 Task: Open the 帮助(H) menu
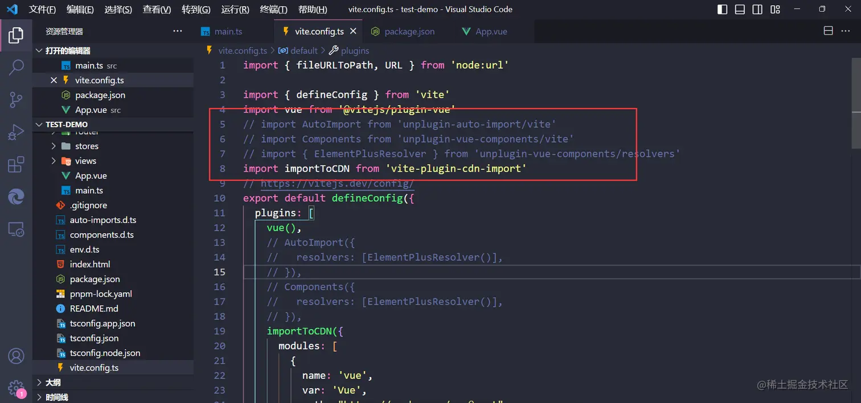click(x=313, y=9)
